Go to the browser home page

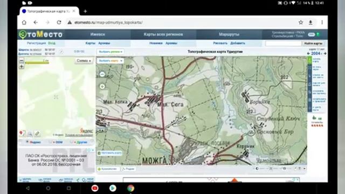[x=24, y=22]
